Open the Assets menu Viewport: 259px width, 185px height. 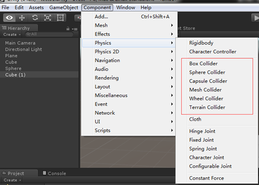(36, 7)
